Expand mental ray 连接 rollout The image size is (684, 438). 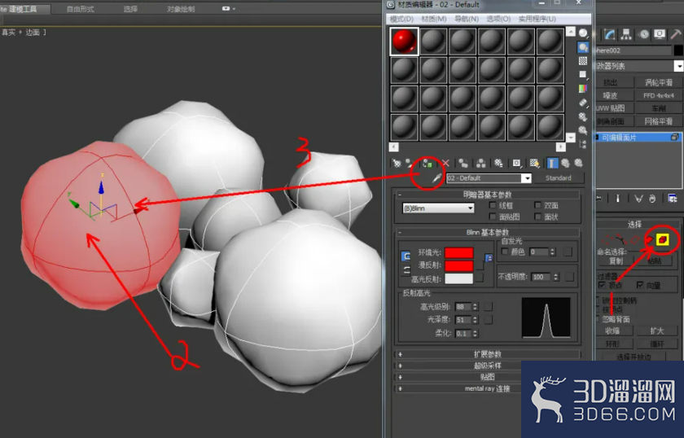click(488, 388)
